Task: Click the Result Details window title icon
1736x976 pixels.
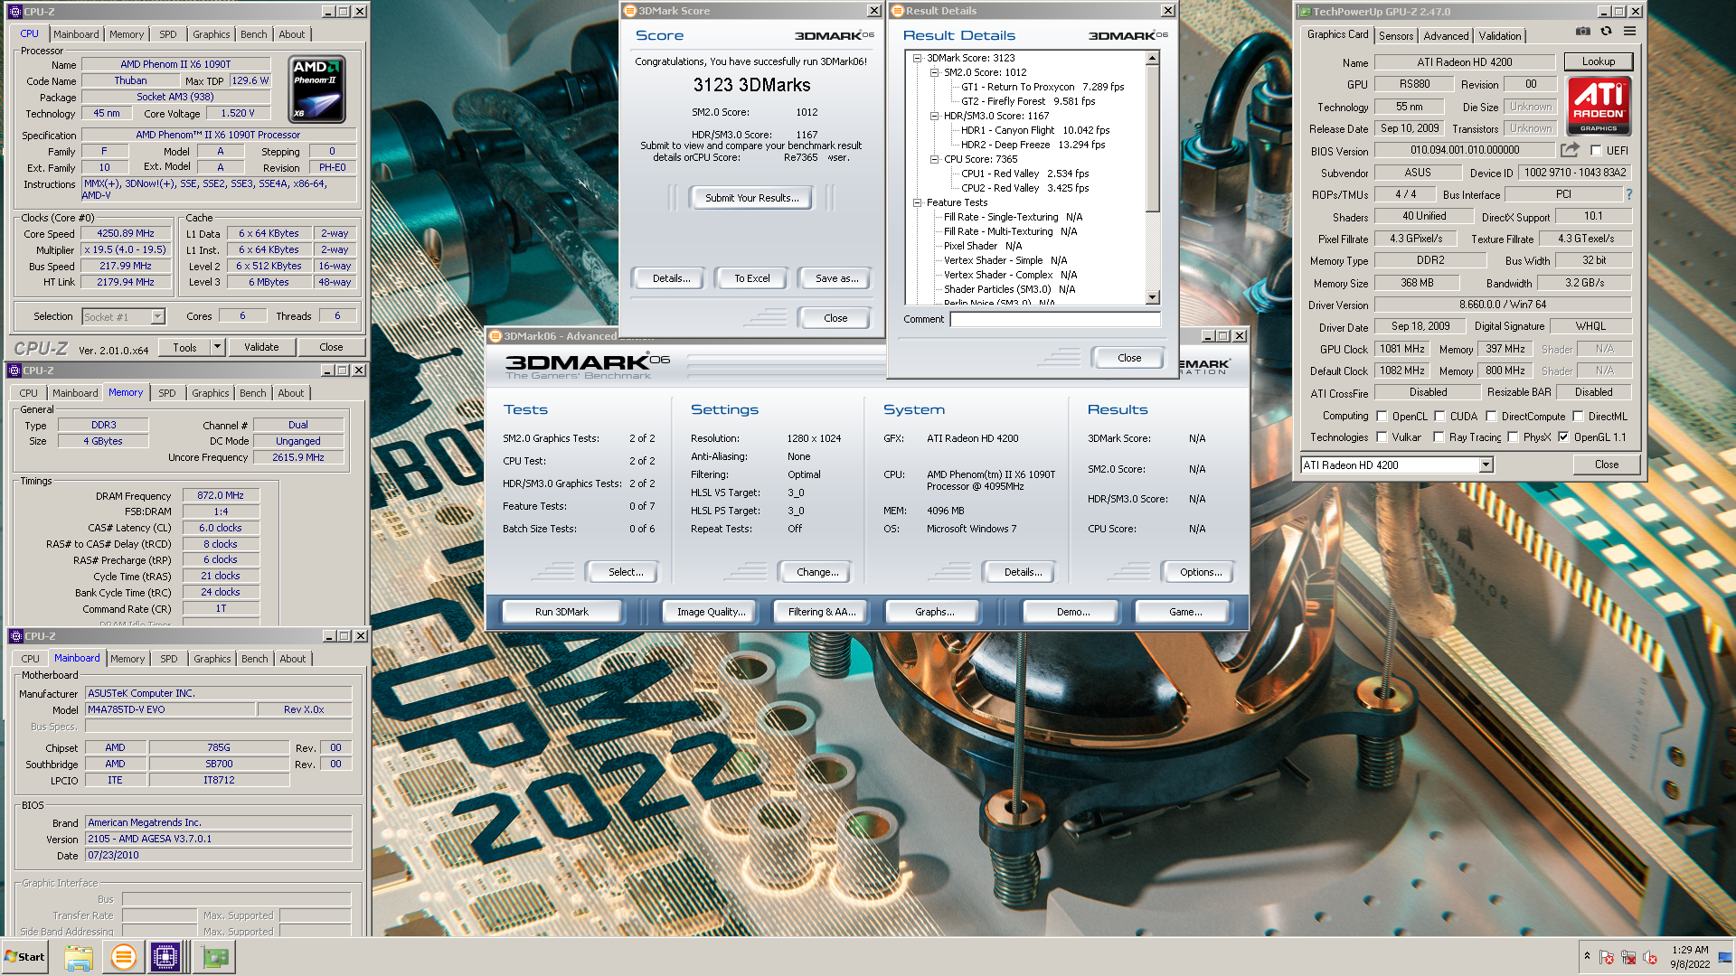Action: point(898,11)
